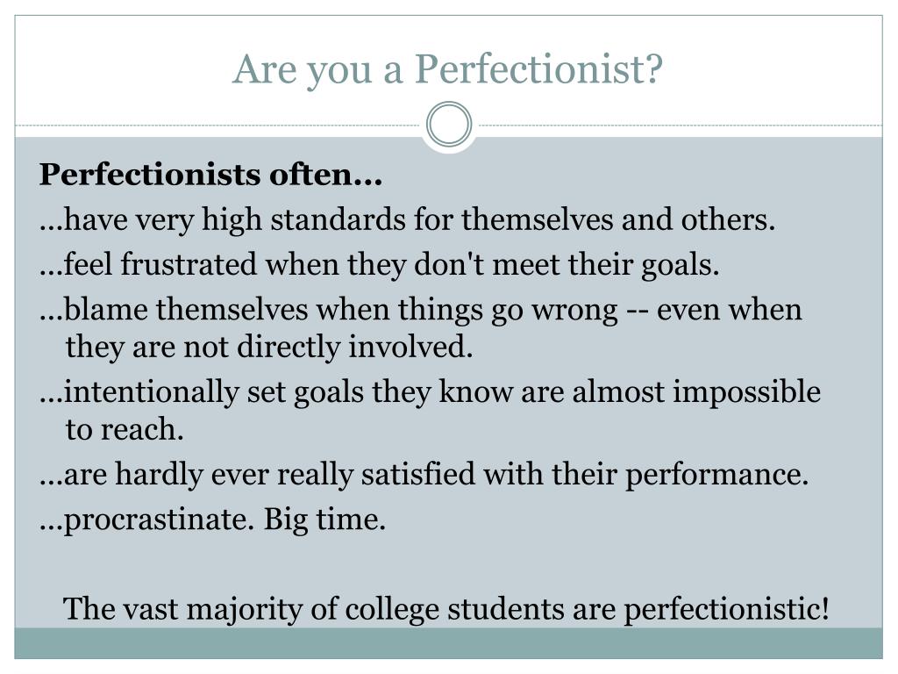Click the 'procrastinate. Big time.' line
The width and height of the screenshot is (898, 674).
tap(212, 520)
